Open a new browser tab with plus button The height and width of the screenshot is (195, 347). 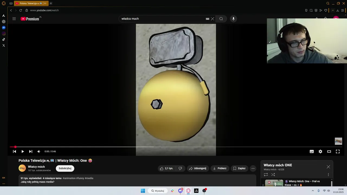51,3
